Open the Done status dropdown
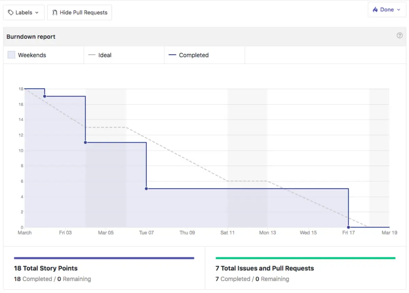Viewport: 409px width, 293px height. (387, 10)
